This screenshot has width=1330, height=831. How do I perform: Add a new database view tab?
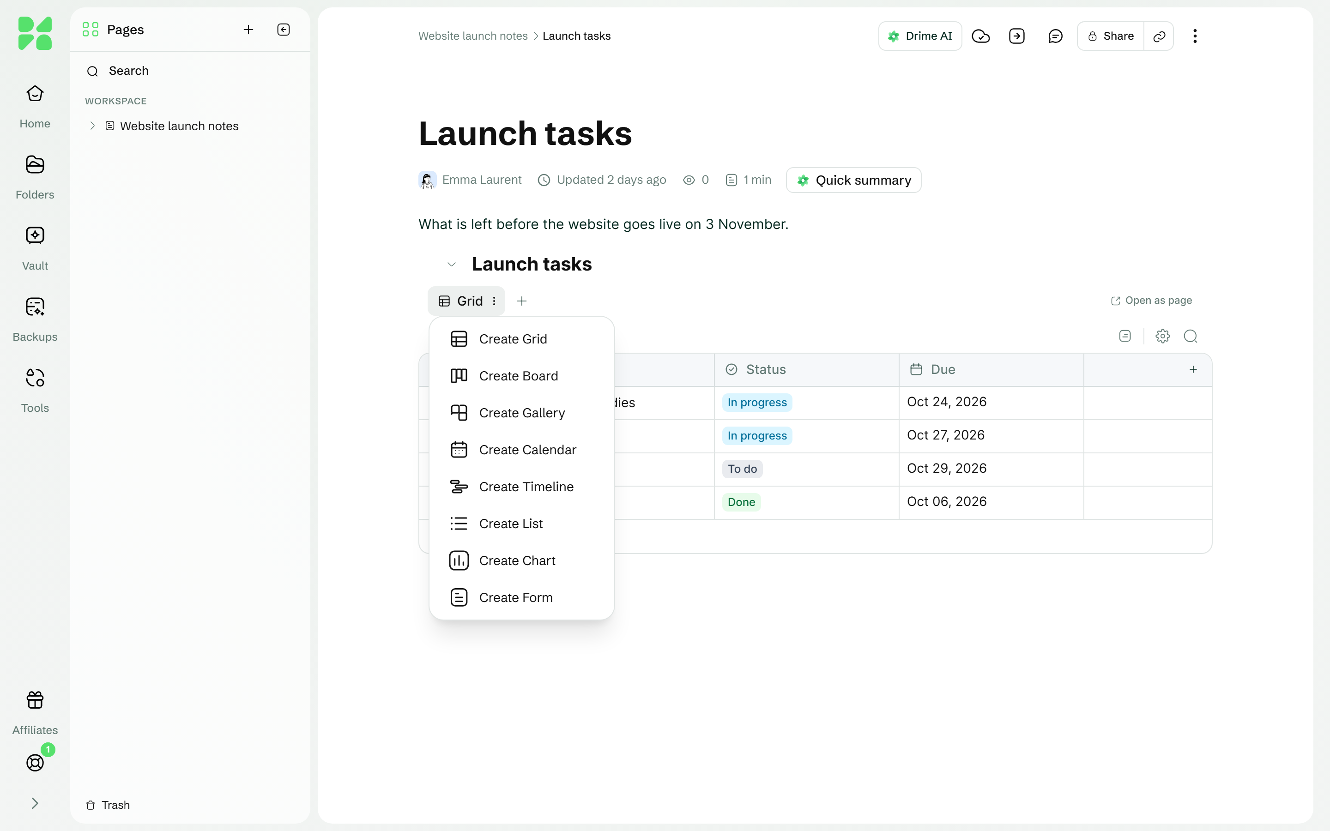[521, 301]
